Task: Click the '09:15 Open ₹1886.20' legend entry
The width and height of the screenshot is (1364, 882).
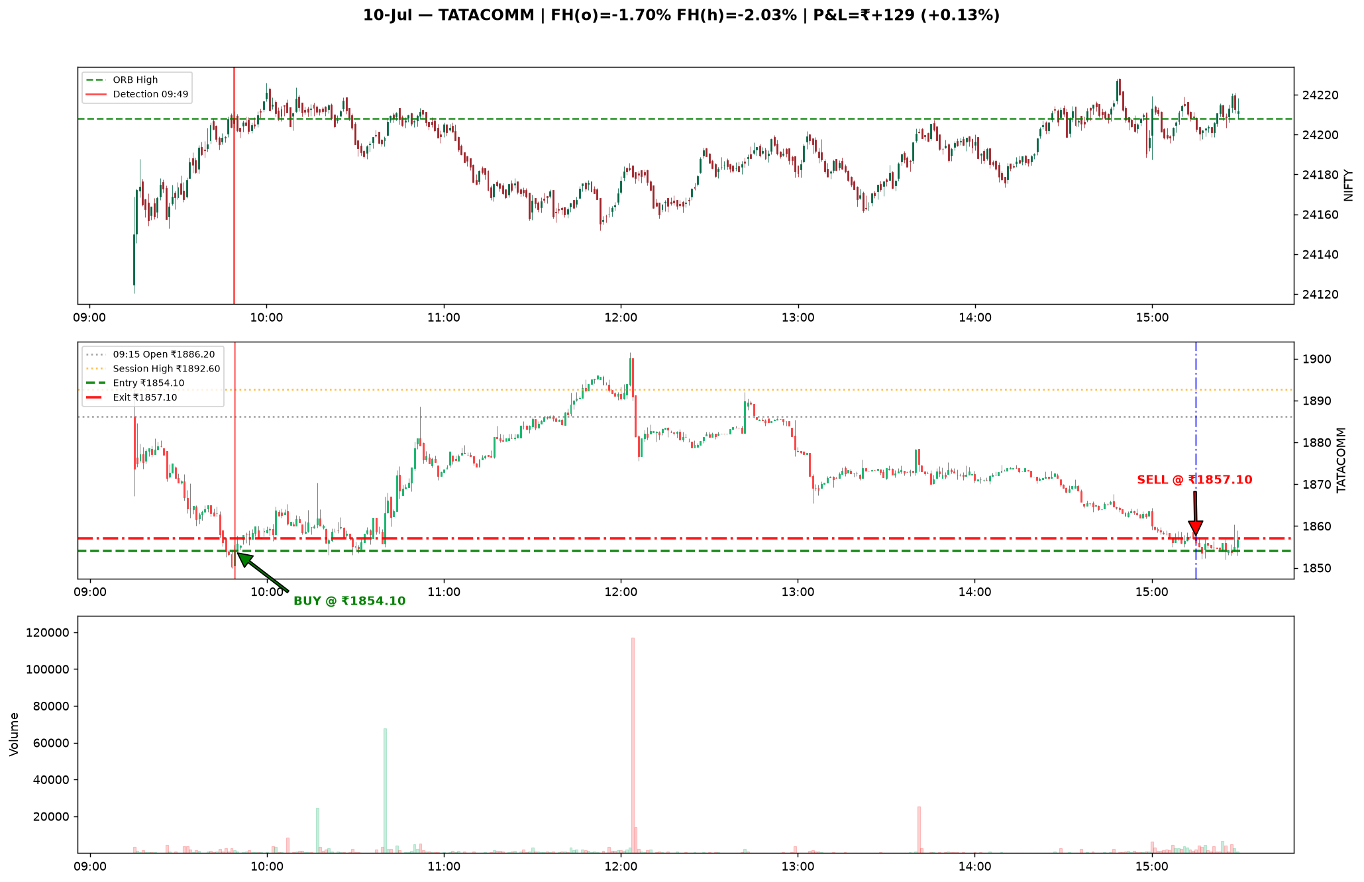Action: [x=150, y=355]
